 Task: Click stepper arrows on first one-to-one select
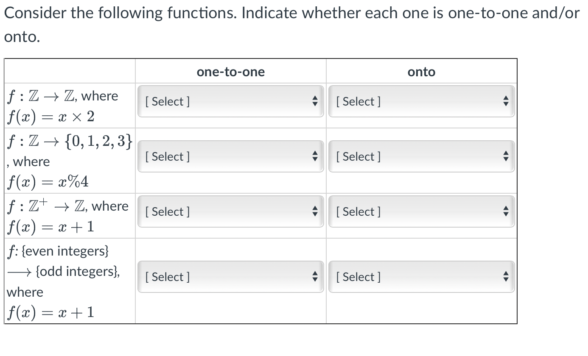315,101
